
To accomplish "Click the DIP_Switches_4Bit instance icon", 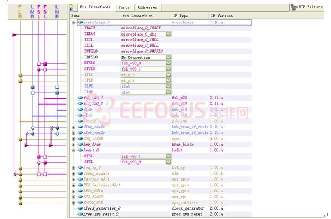I will coord(80,185).
